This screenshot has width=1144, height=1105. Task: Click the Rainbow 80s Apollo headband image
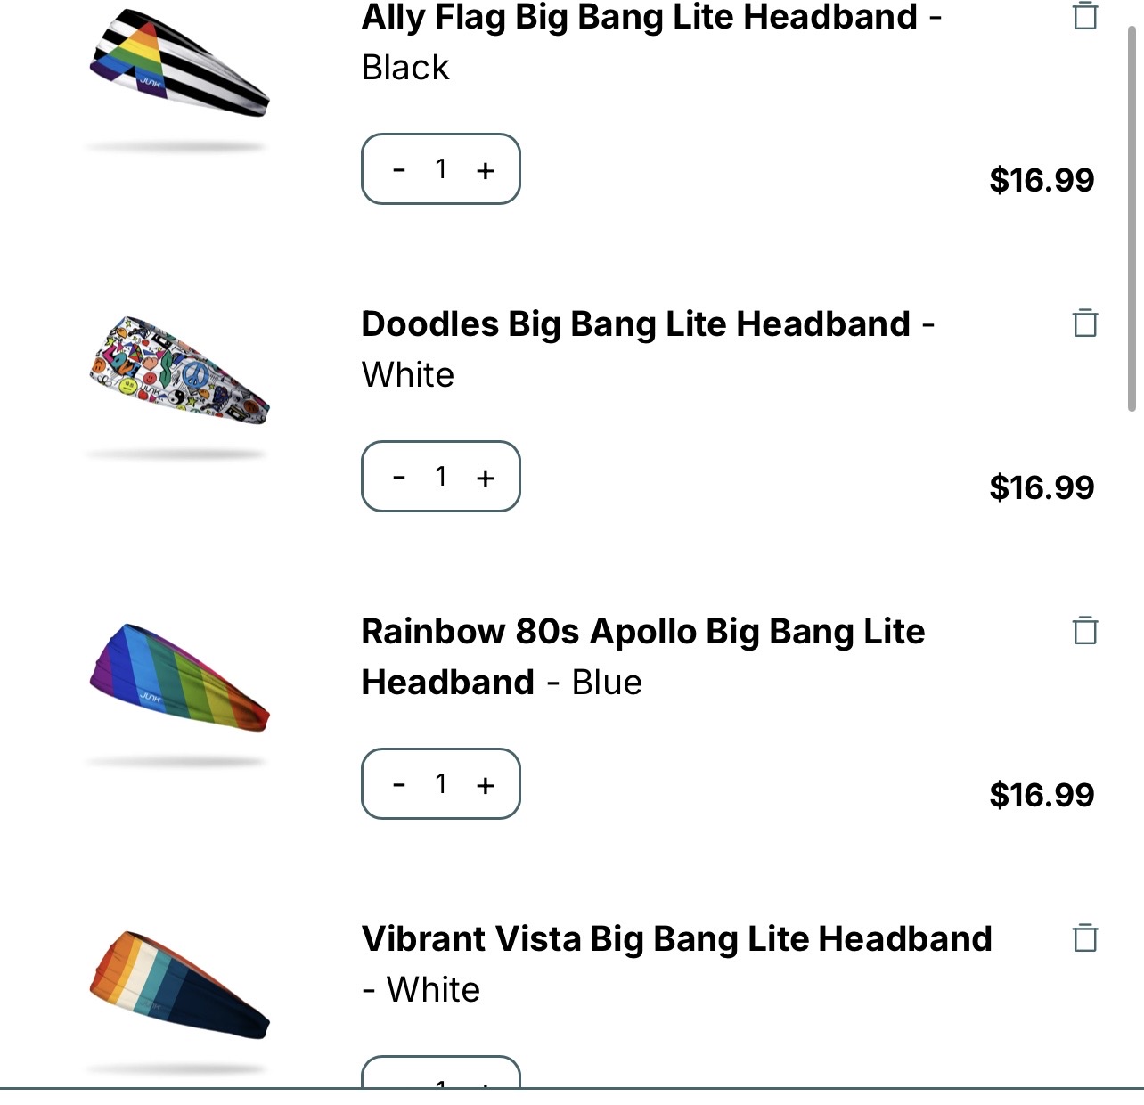[x=179, y=677]
